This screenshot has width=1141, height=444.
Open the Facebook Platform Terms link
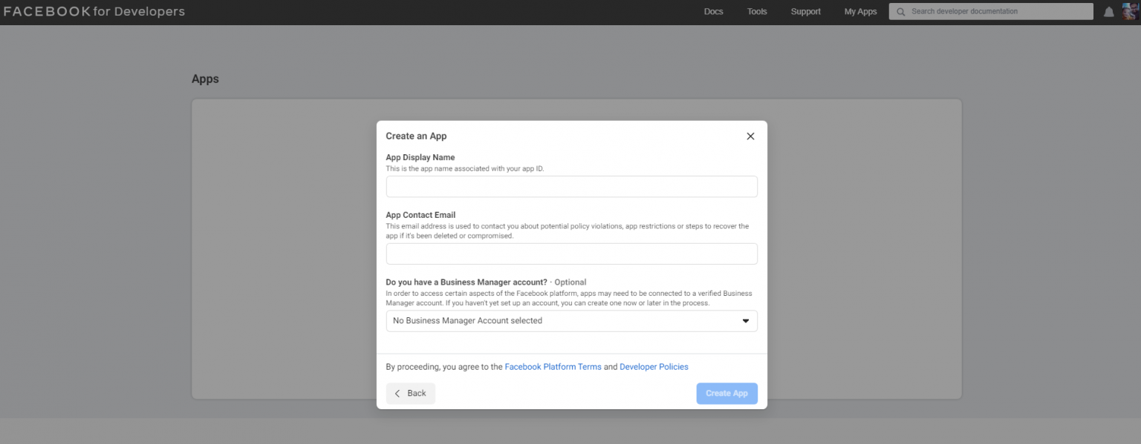(553, 366)
